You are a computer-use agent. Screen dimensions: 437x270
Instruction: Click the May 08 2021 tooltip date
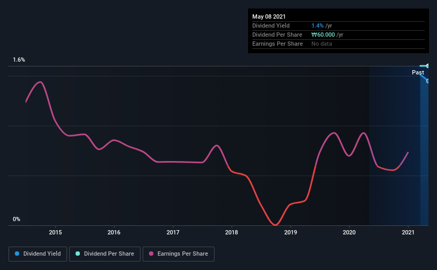(269, 16)
